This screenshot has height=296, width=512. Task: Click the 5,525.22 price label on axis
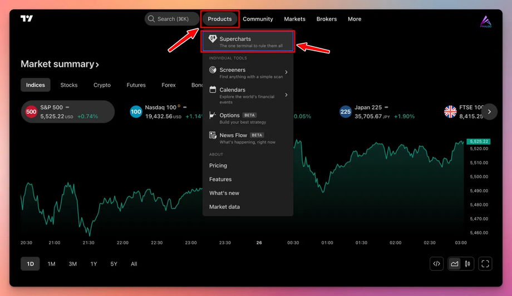[x=479, y=141]
